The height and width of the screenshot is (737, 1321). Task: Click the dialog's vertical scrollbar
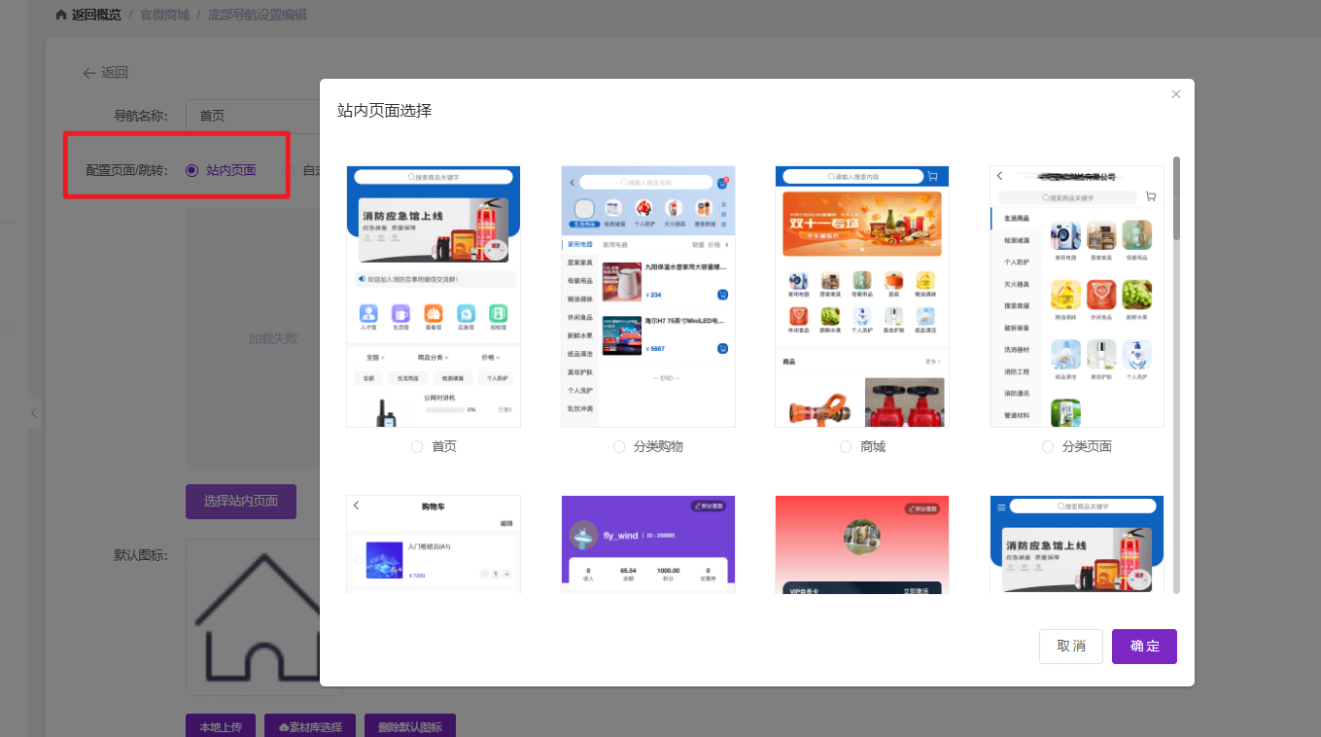[1176, 198]
